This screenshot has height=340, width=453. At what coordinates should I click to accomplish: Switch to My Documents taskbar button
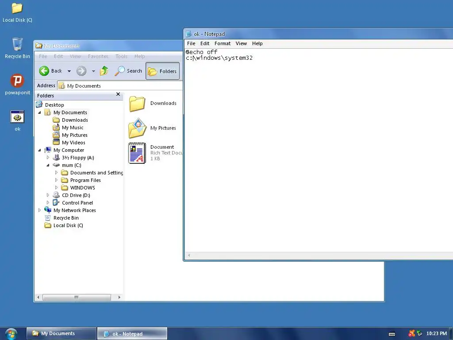pos(61,333)
